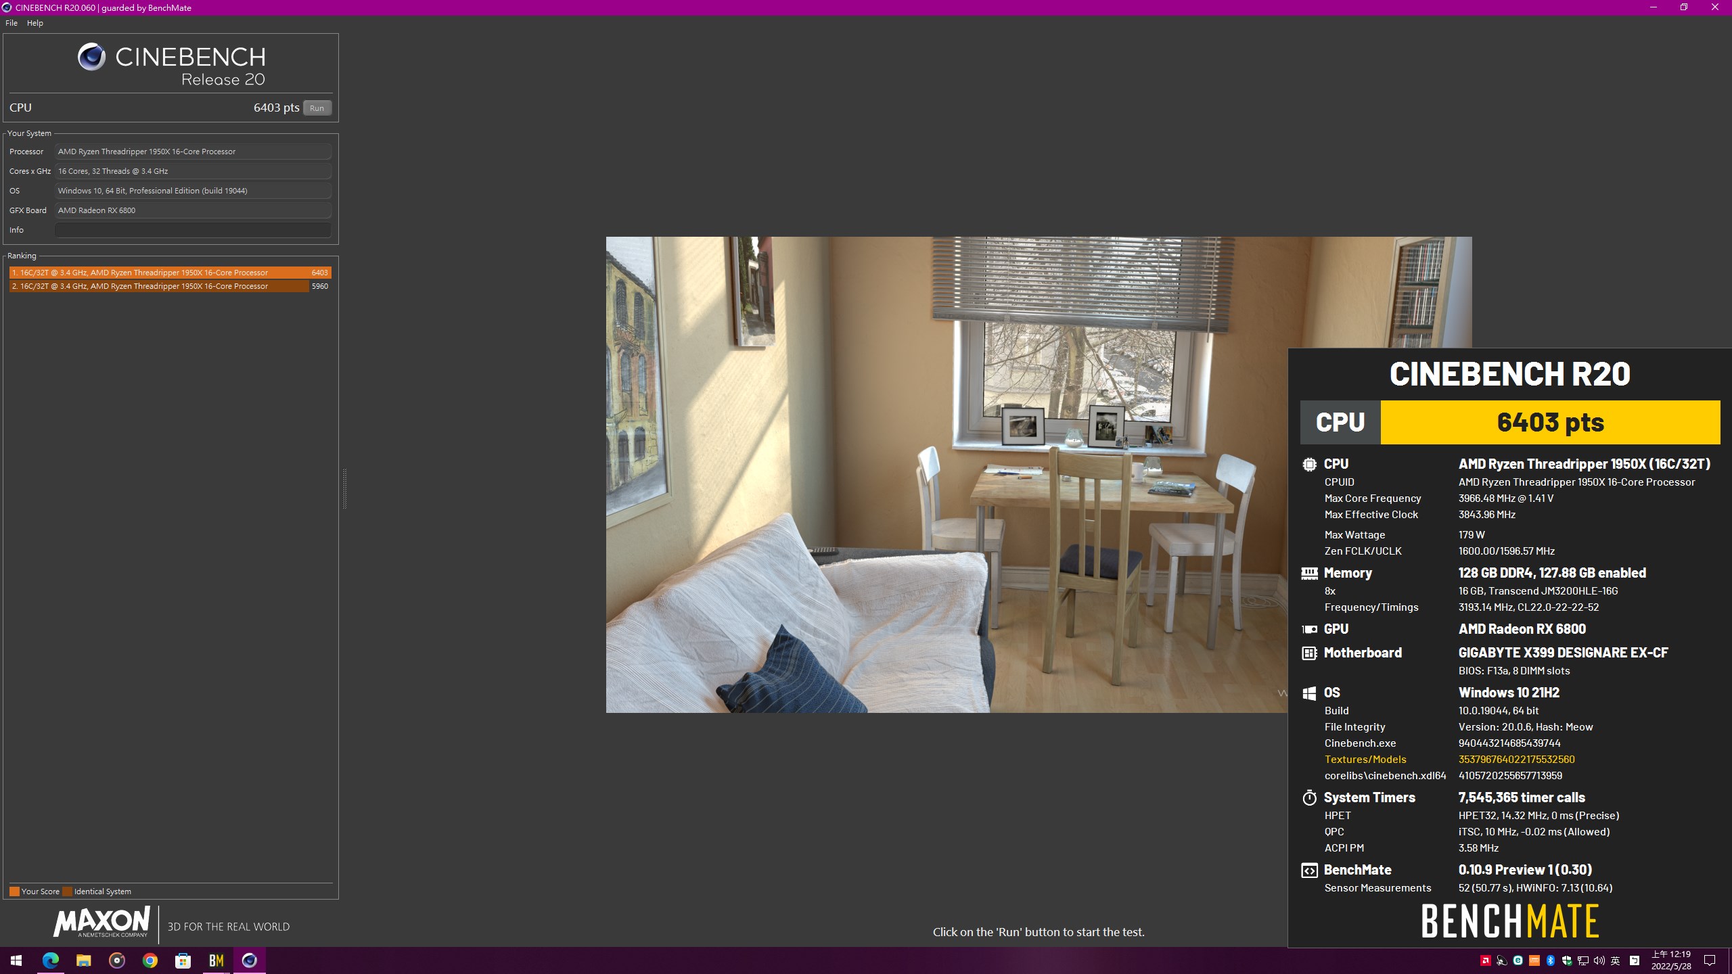
Task: Click the MAXON logo
Action: pos(101,923)
